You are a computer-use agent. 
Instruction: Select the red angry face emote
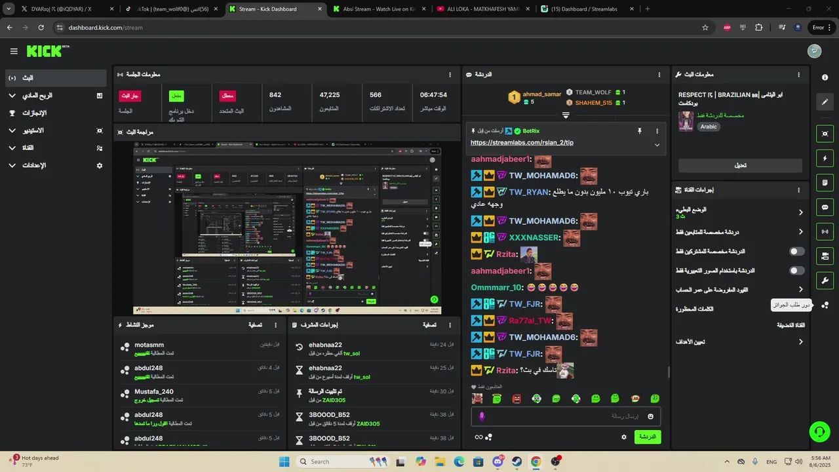pyautogui.click(x=517, y=399)
